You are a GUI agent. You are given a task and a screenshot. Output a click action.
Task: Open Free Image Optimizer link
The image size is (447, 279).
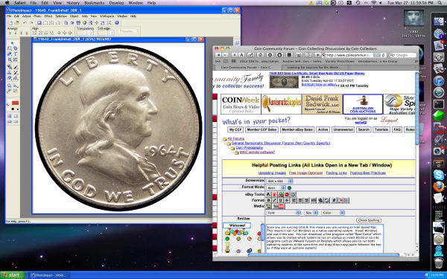[306, 173]
